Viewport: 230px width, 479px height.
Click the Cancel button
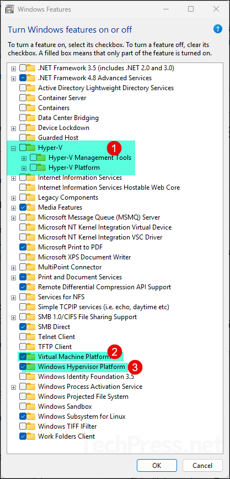pyautogui.click(x=202, y=465)
